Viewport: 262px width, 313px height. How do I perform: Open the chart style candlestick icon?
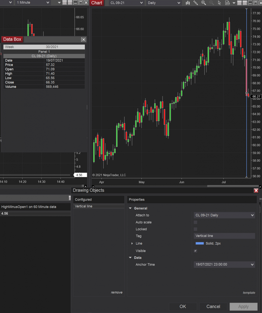[188, 3]
